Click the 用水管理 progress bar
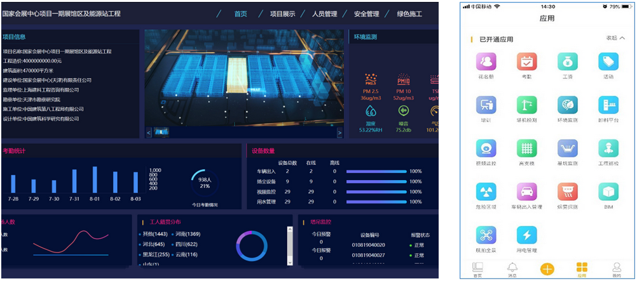Viewport: 637px width, 281px height. (376, 202)
